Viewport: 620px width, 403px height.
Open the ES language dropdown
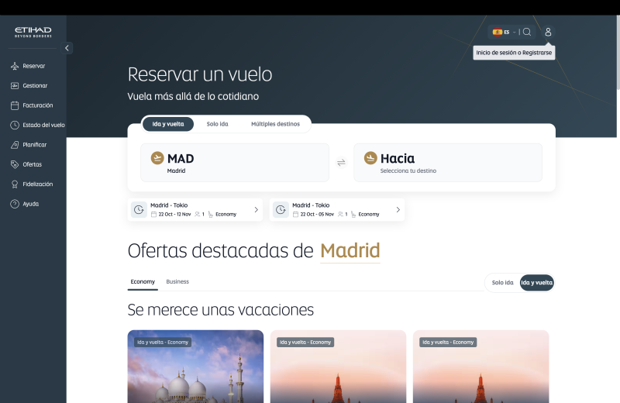(x=504, y=32)
